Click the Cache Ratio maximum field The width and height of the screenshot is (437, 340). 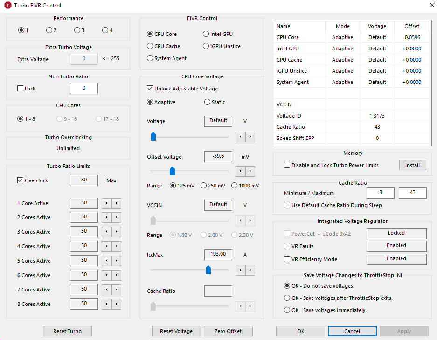point(412,193)
